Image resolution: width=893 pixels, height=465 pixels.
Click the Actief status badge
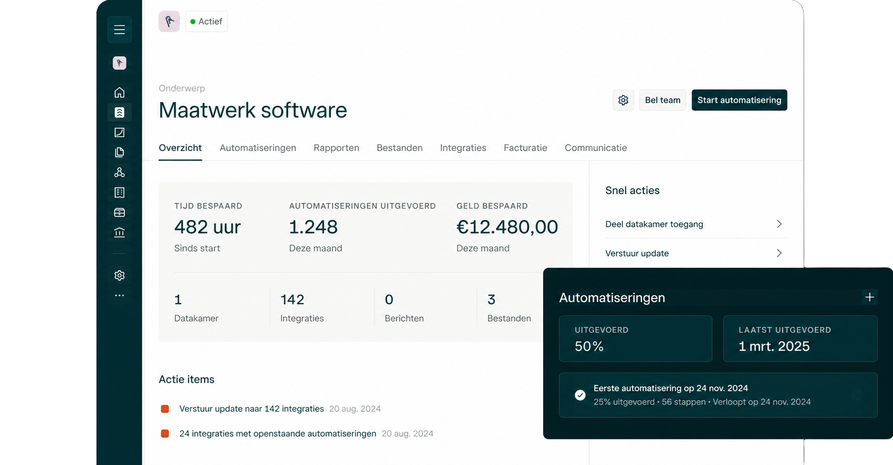pyautogui.click(x=206, y=21)
